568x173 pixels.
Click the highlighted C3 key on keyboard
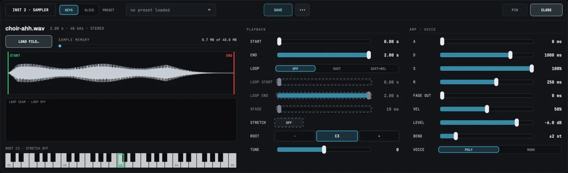pos(121,161)
